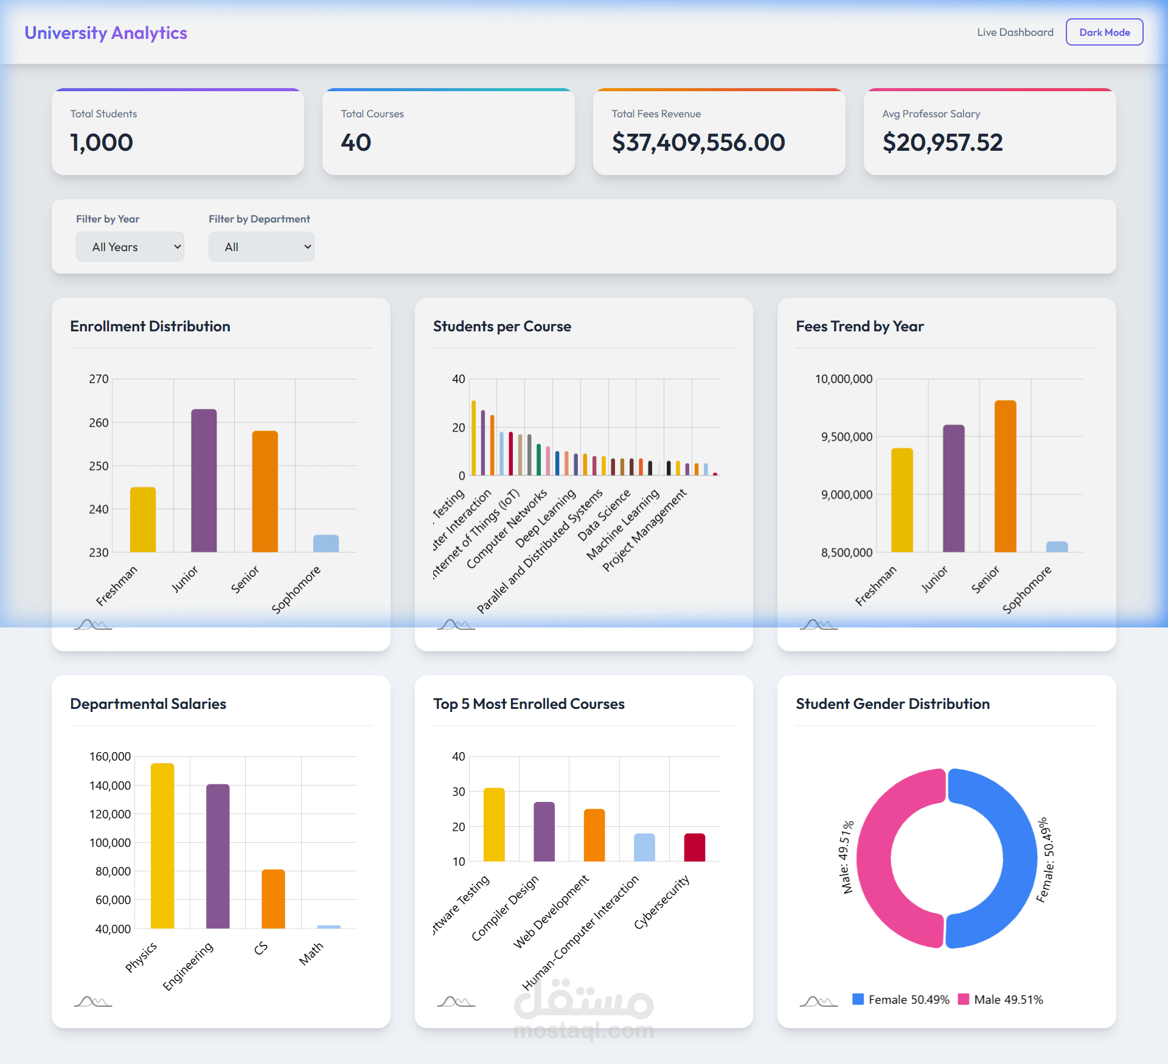Screen dimensions: 1168x1064
Task: Select Freshman bar in Fees Trend chart
Action: (x=902, y=500)
